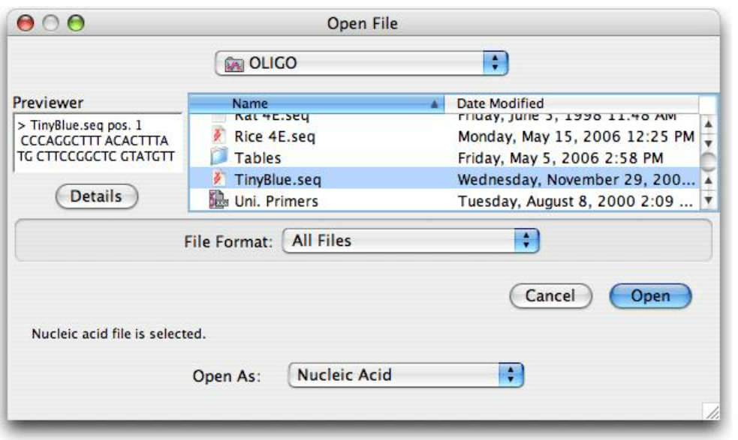Image resolution: width=738 pixels, height=440 pixels.
Task: Click the sort direction triangle in Name header
Action: tap(435, 104)
